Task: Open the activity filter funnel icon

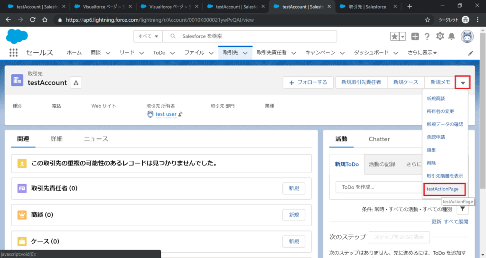Action: point(463,209)
